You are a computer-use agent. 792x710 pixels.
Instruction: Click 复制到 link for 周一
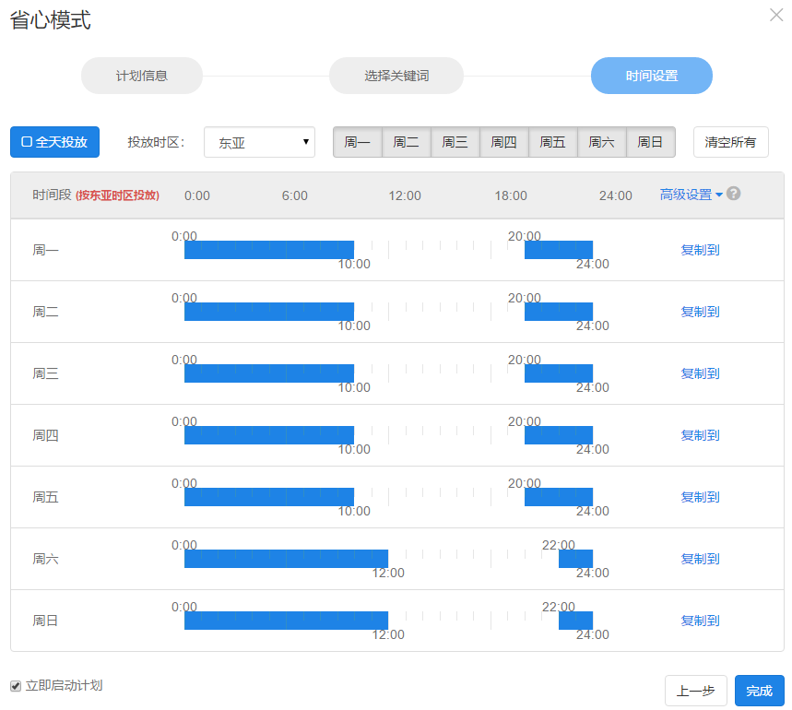(x=700, y=250)
